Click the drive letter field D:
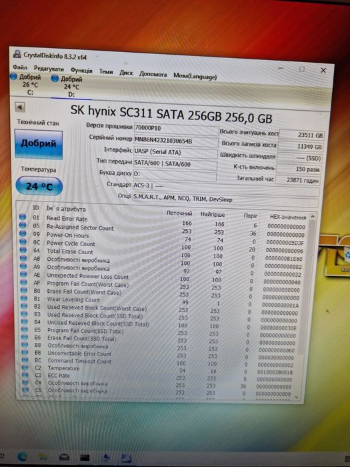 coord(175,175)
